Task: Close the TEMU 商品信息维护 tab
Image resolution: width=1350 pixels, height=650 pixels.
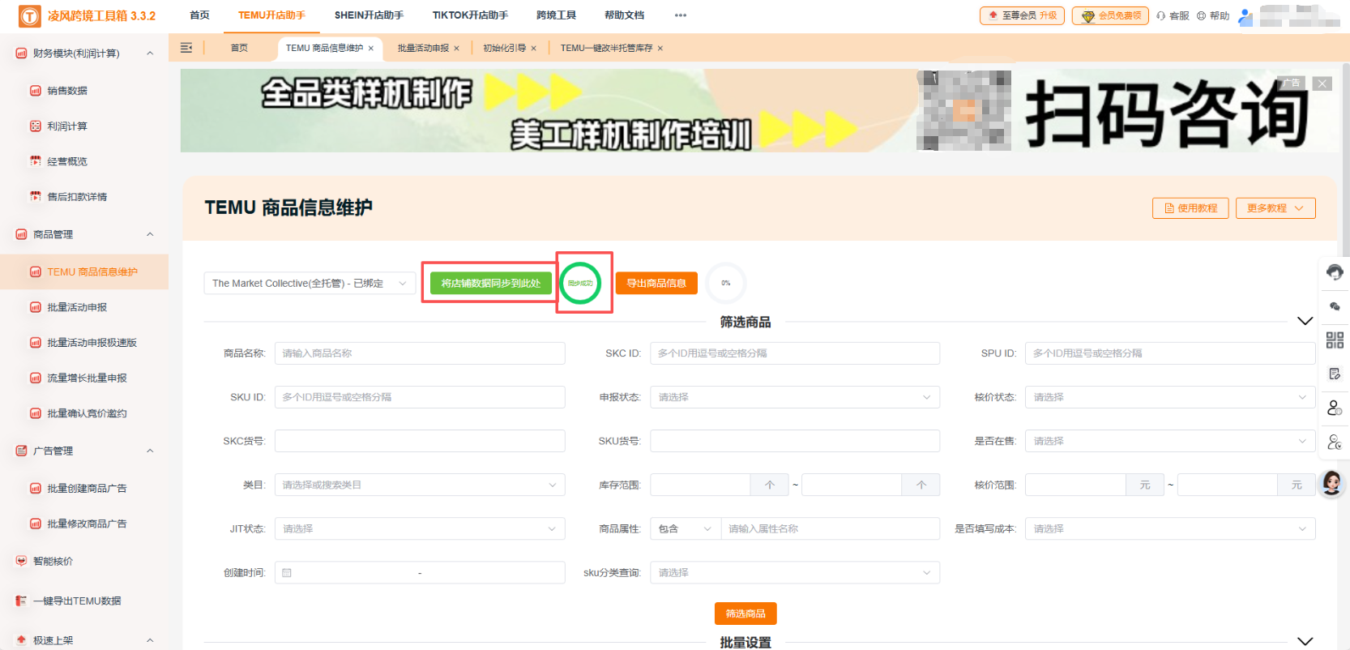Action: pyautogui.click(x=371, y=49)
